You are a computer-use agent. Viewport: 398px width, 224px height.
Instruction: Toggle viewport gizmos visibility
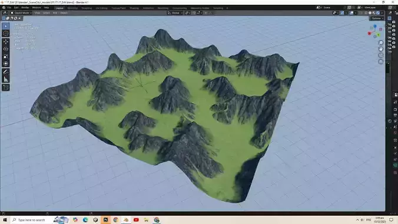342,13
